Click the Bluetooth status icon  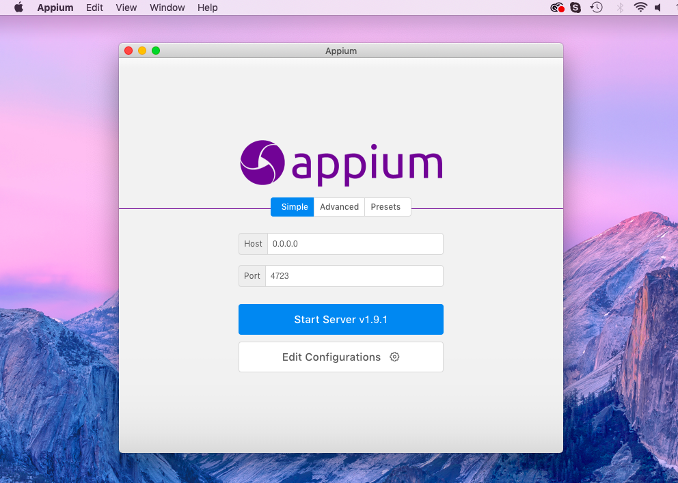pos(620,8)
